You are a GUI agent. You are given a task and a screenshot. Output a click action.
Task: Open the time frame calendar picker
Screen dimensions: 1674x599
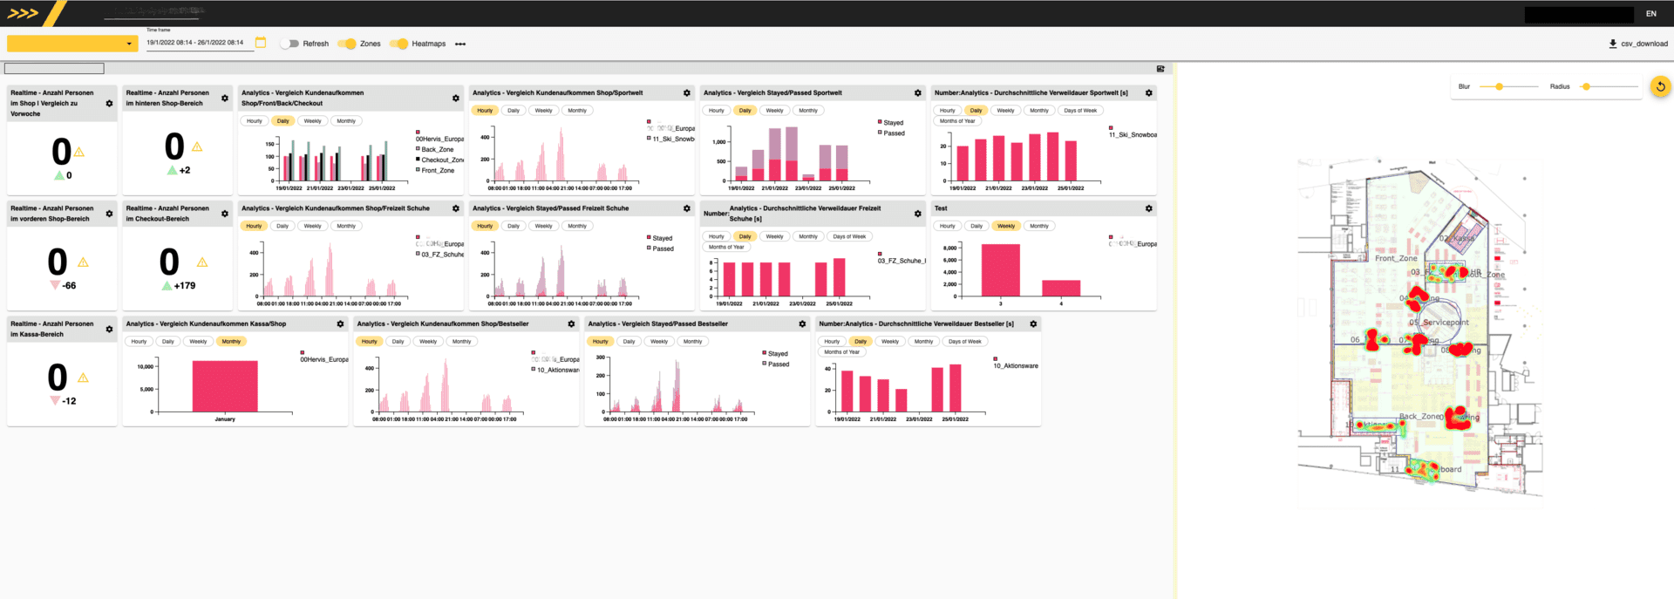[261, 43]
